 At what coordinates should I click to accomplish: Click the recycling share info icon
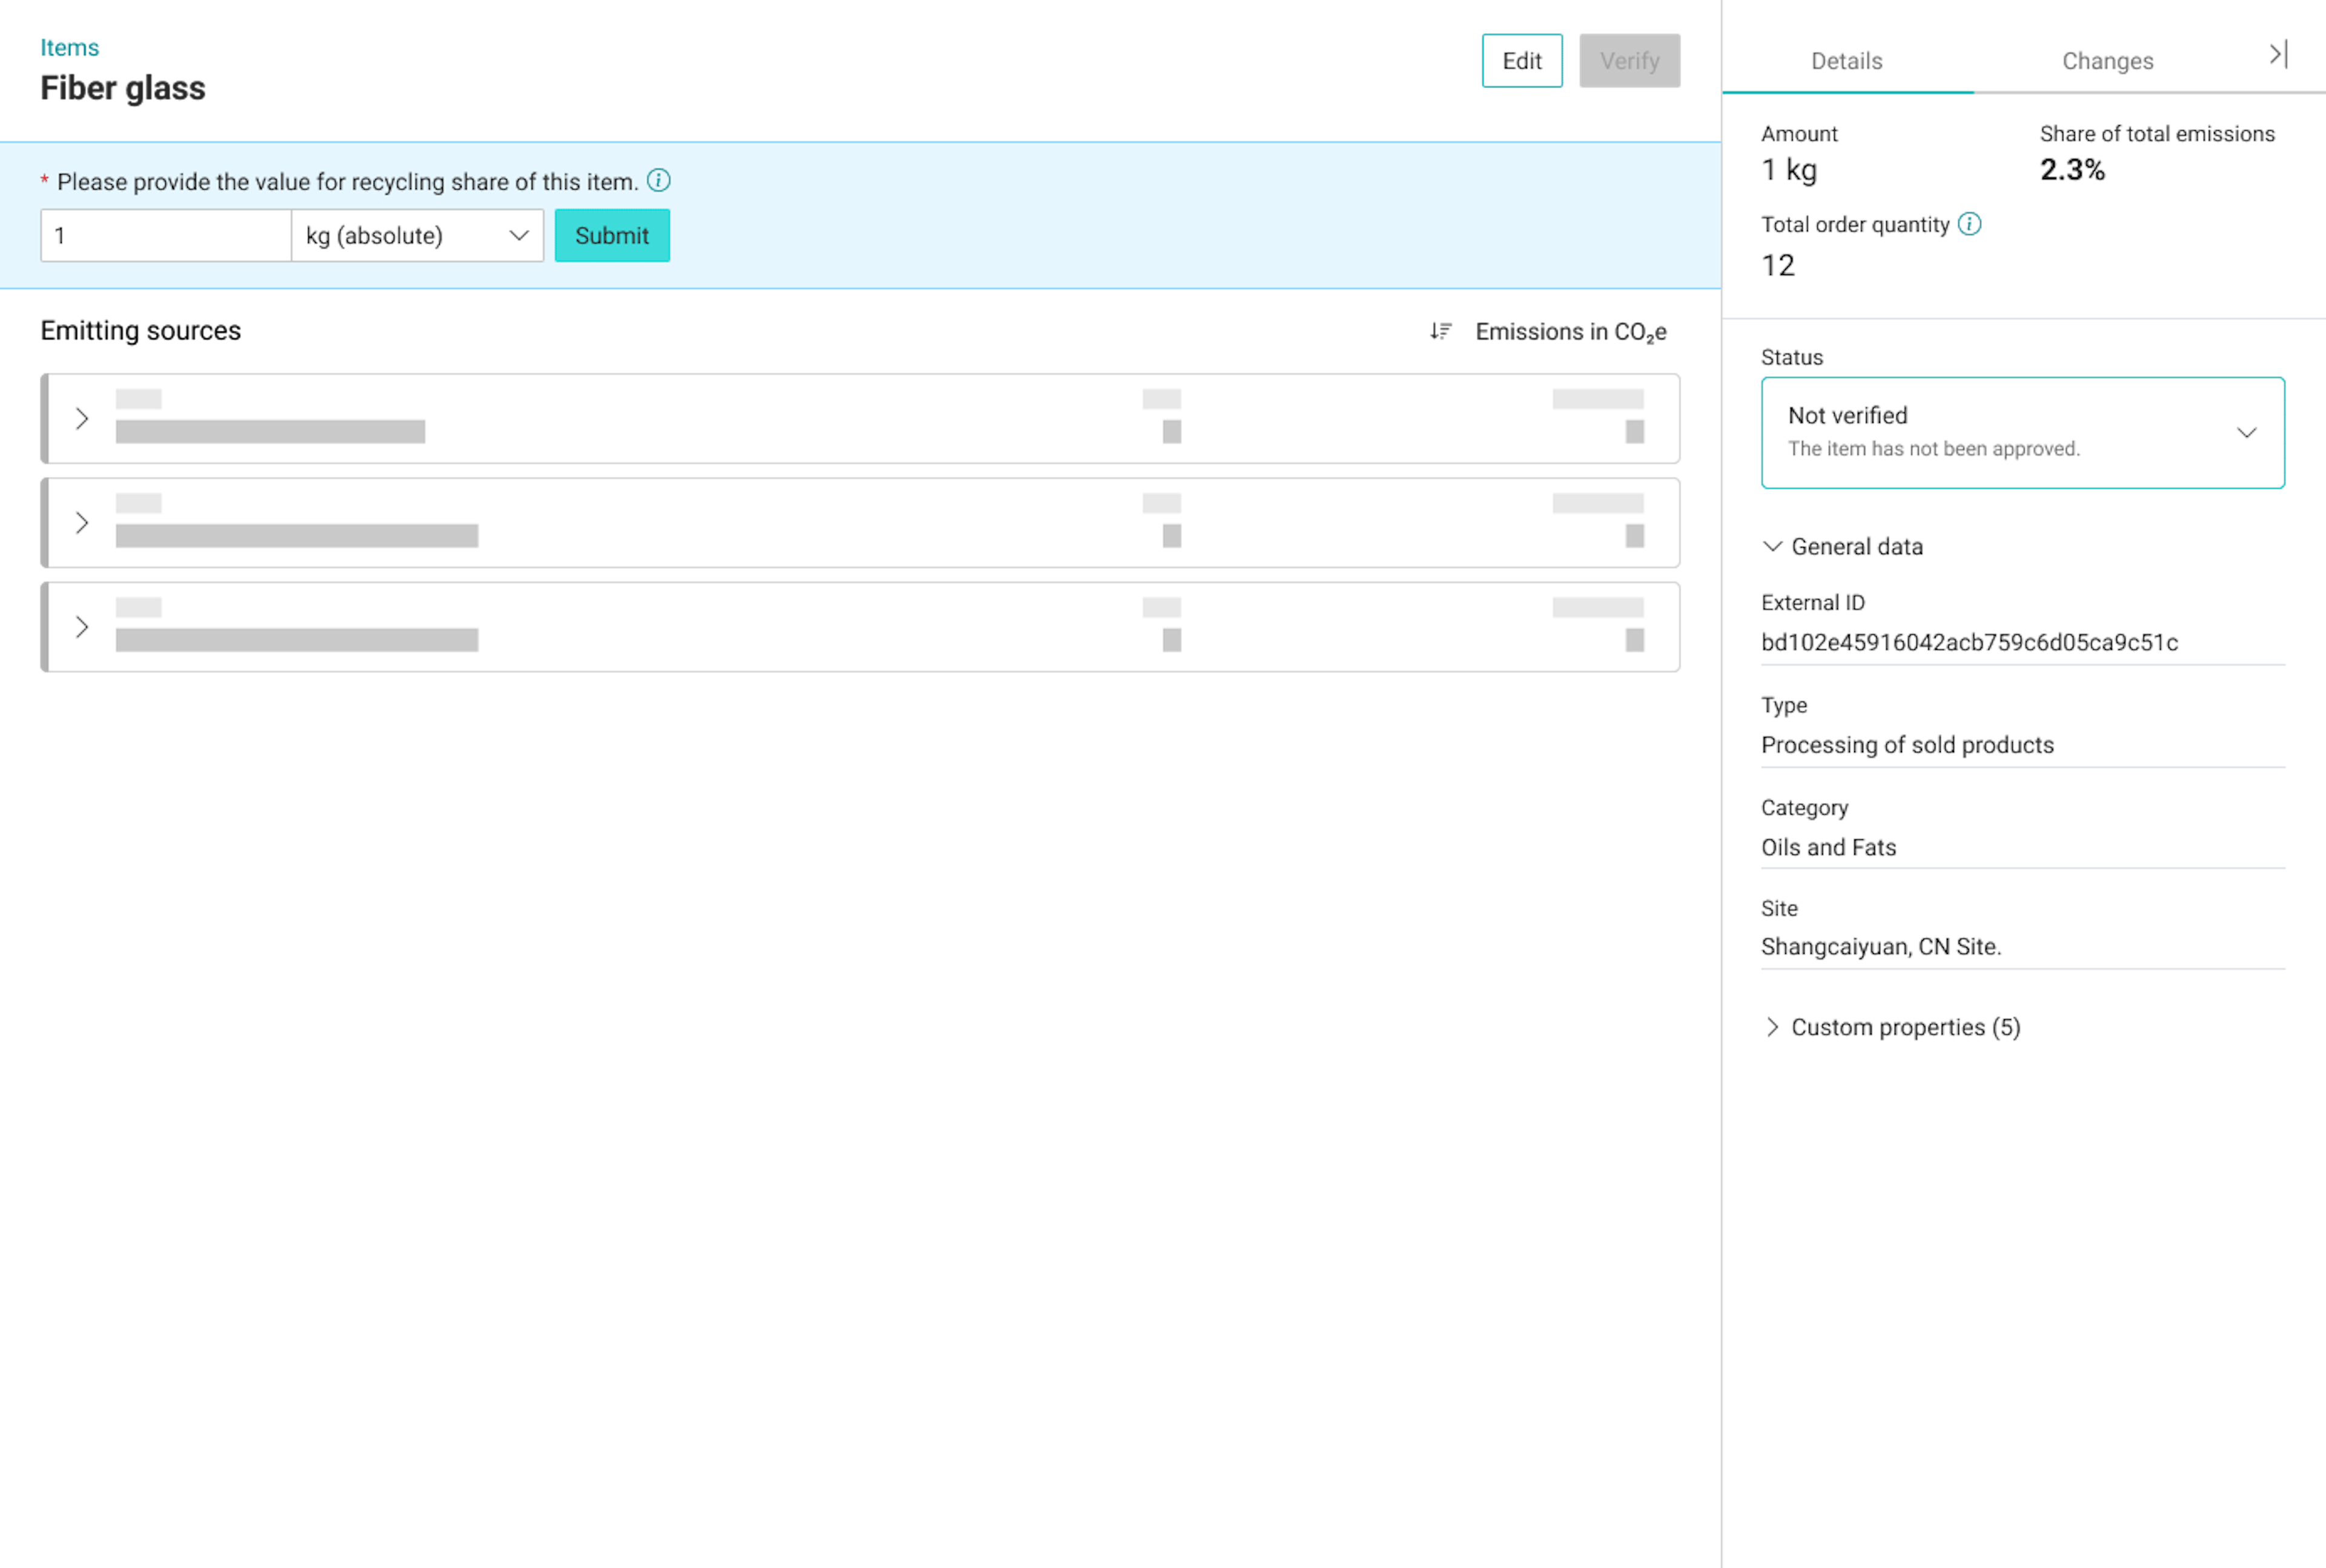click(658, 181)
